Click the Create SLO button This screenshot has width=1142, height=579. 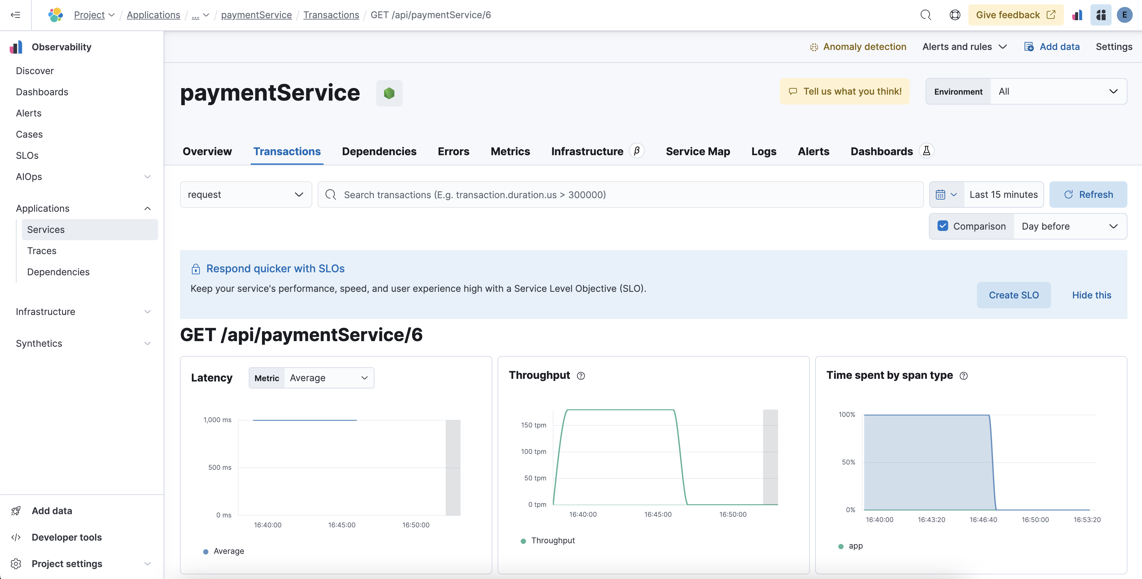(x=1013, y=295)
